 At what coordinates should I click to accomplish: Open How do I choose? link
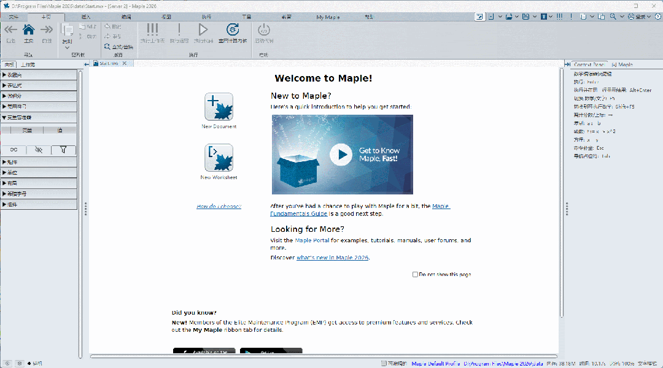(x=219, y=206)
